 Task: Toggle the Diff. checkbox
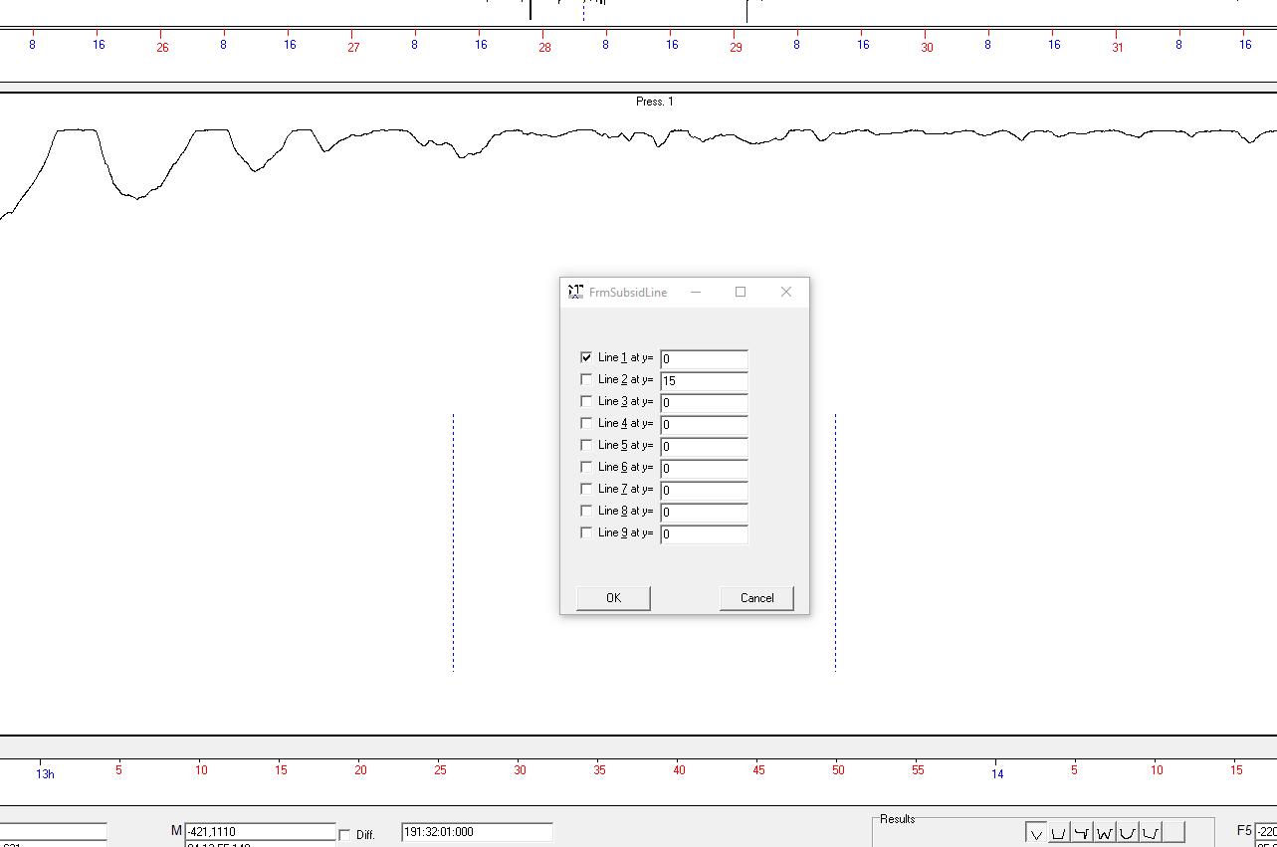click(345, 835)
